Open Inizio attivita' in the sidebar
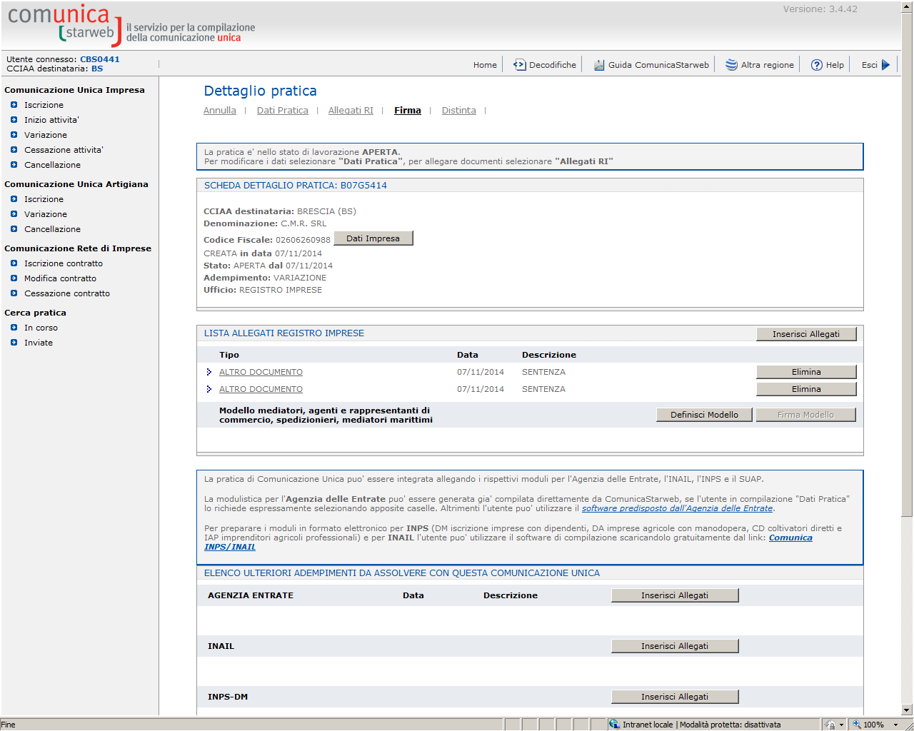 point(51,120)
